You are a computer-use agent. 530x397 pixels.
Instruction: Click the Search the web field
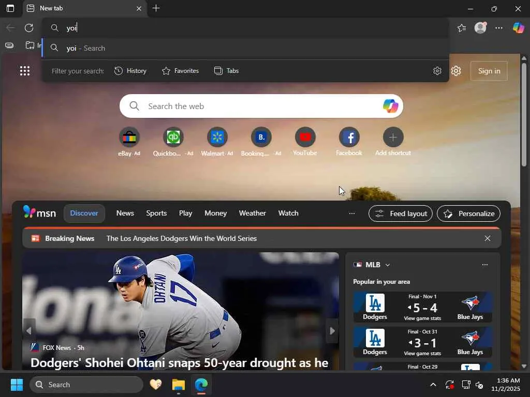[x=261, y=106]
